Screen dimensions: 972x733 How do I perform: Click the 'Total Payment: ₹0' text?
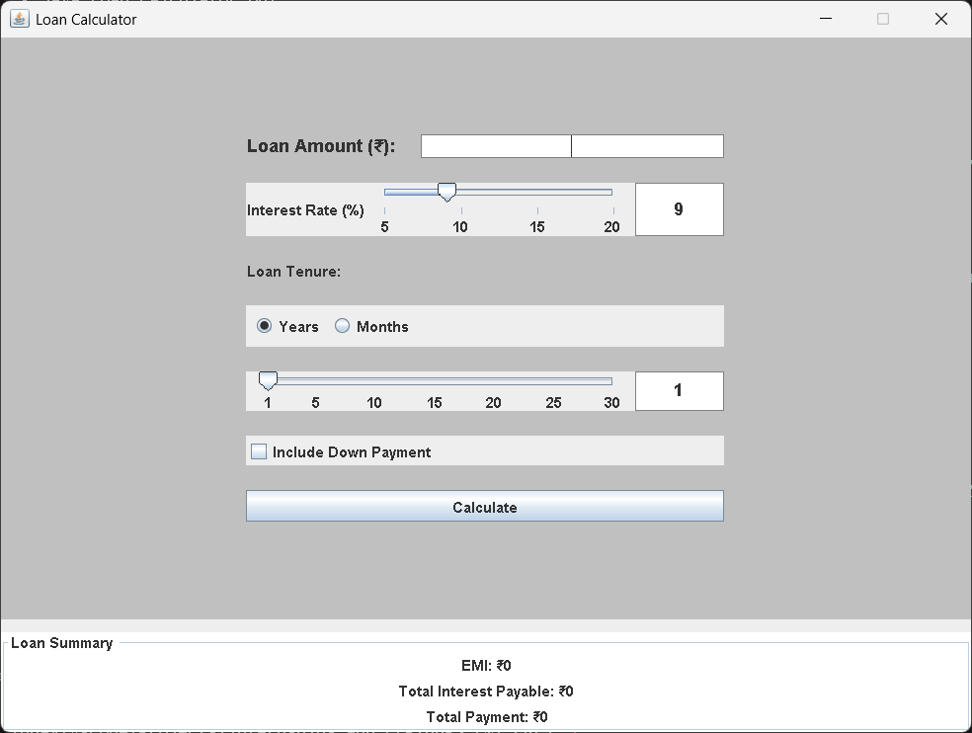487,717
